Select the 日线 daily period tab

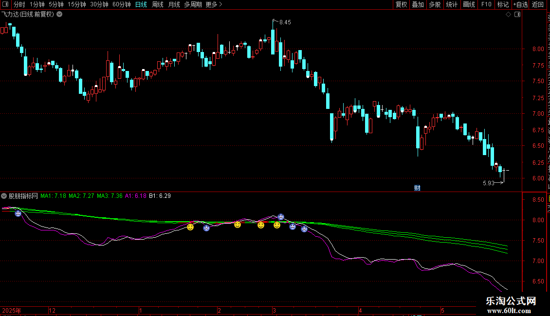tap(141, 4)
